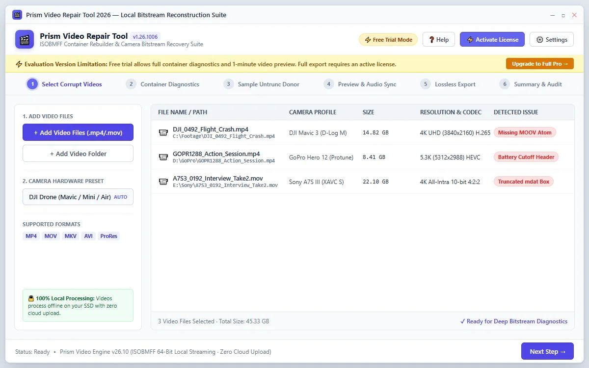Open Settings
The image size is (589, 368).
[552, 40]
